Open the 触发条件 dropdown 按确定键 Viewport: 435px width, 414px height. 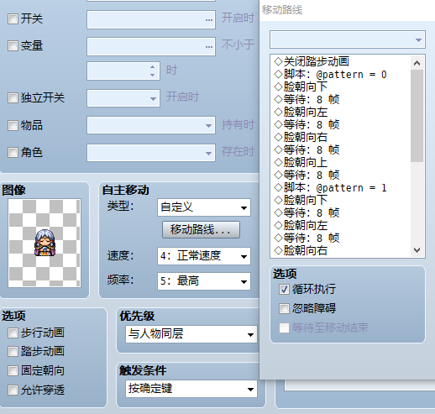point(191,389)
